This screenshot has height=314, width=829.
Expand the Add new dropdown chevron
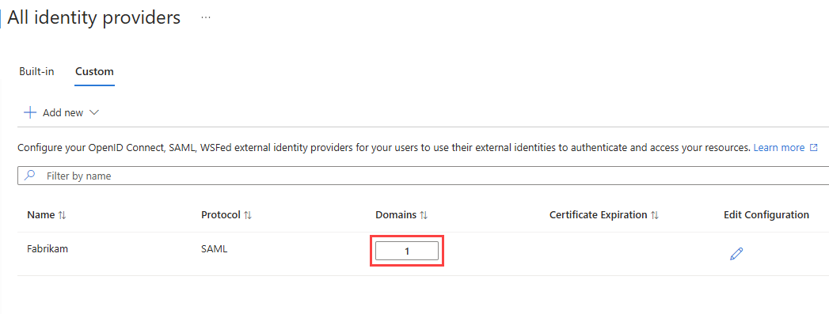[x=94, y=112]
